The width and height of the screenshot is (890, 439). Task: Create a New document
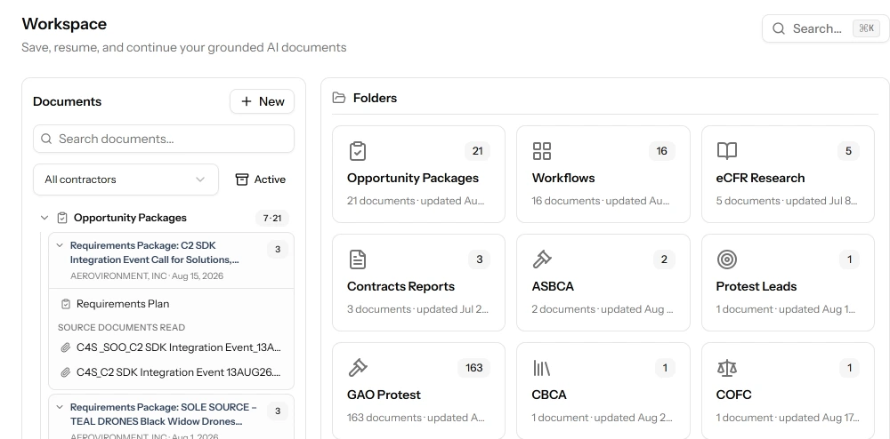click(x=263, y=101)
